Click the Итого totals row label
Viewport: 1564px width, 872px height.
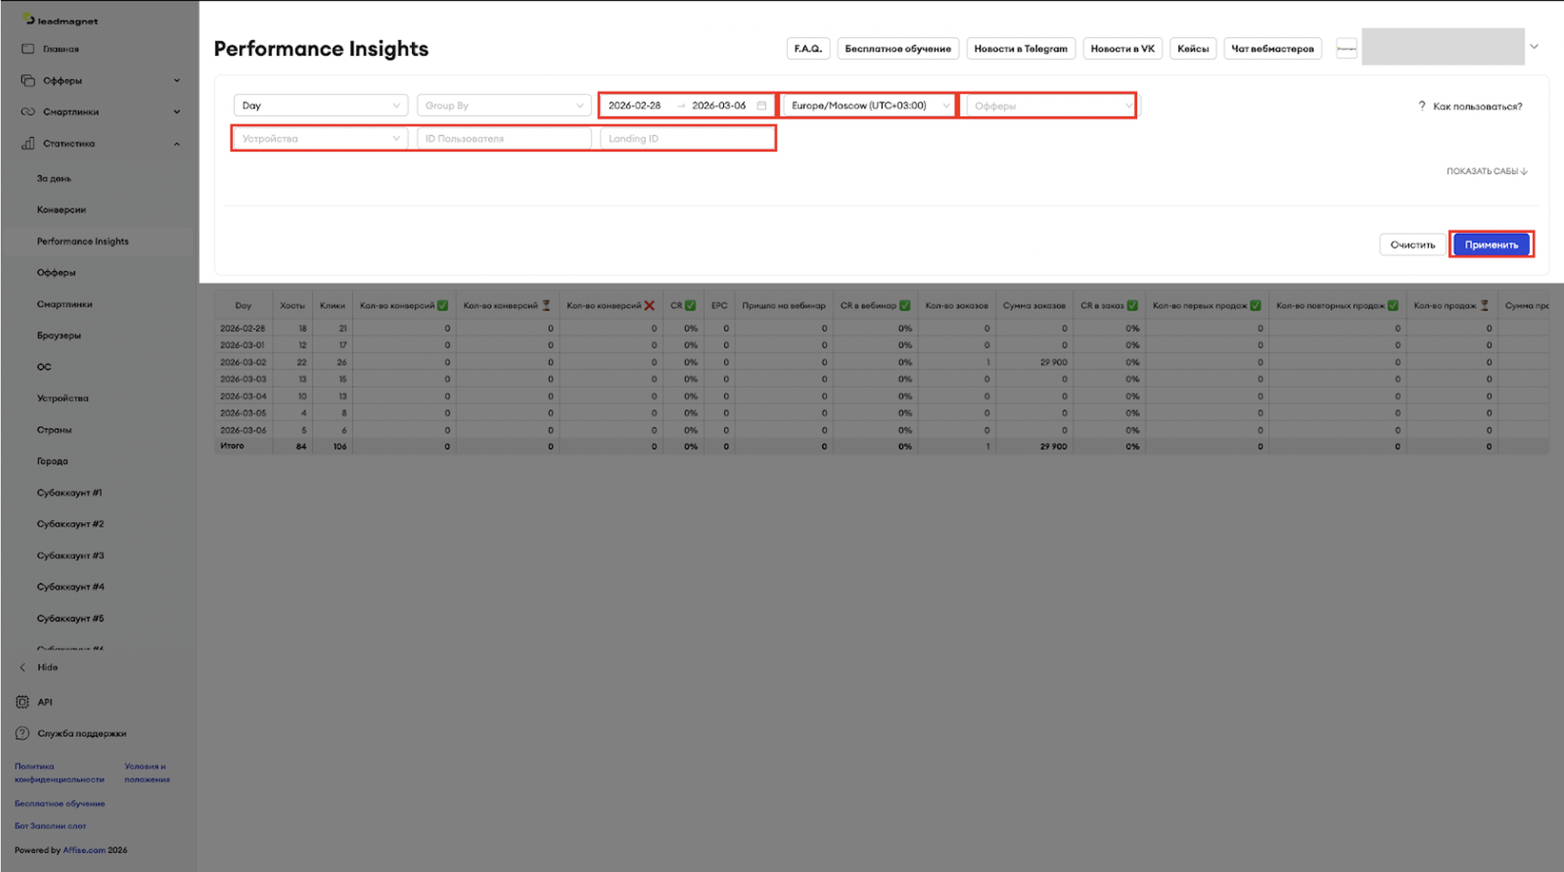pos(232,446)
